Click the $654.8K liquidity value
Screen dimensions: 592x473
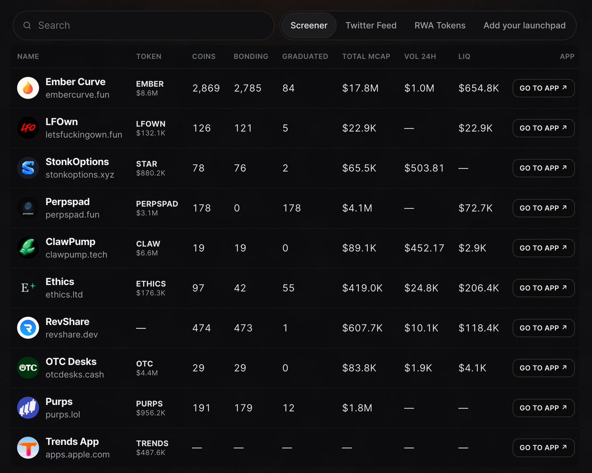coord(479,88)
